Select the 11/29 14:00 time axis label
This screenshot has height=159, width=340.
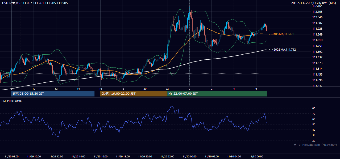click(x=78, y=157)
